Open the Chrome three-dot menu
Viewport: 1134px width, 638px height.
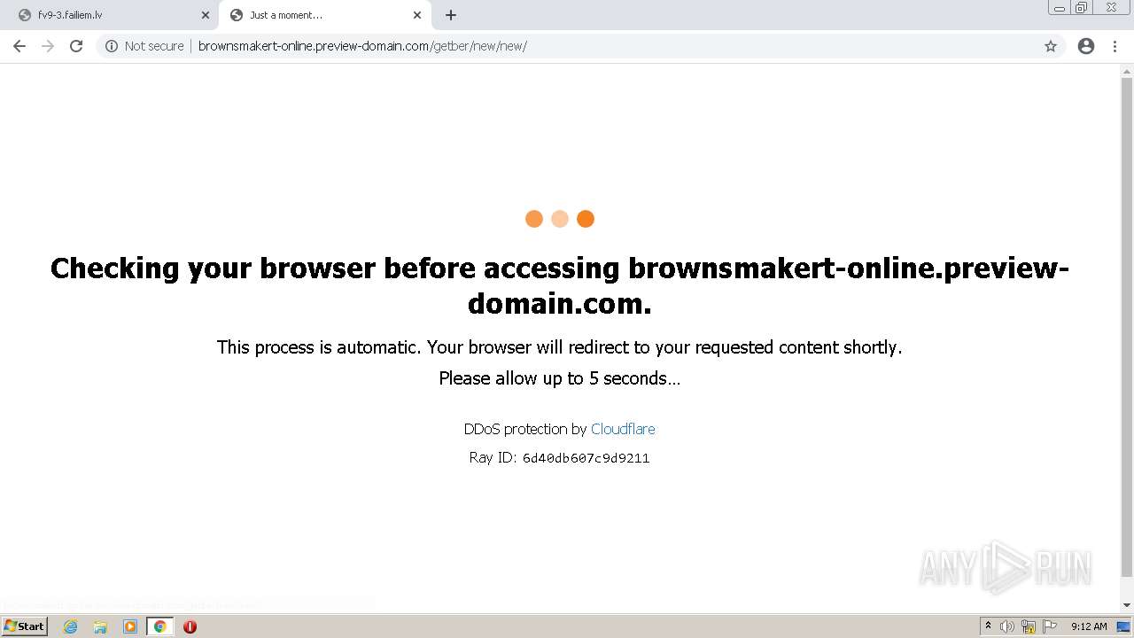point(1115,46)
